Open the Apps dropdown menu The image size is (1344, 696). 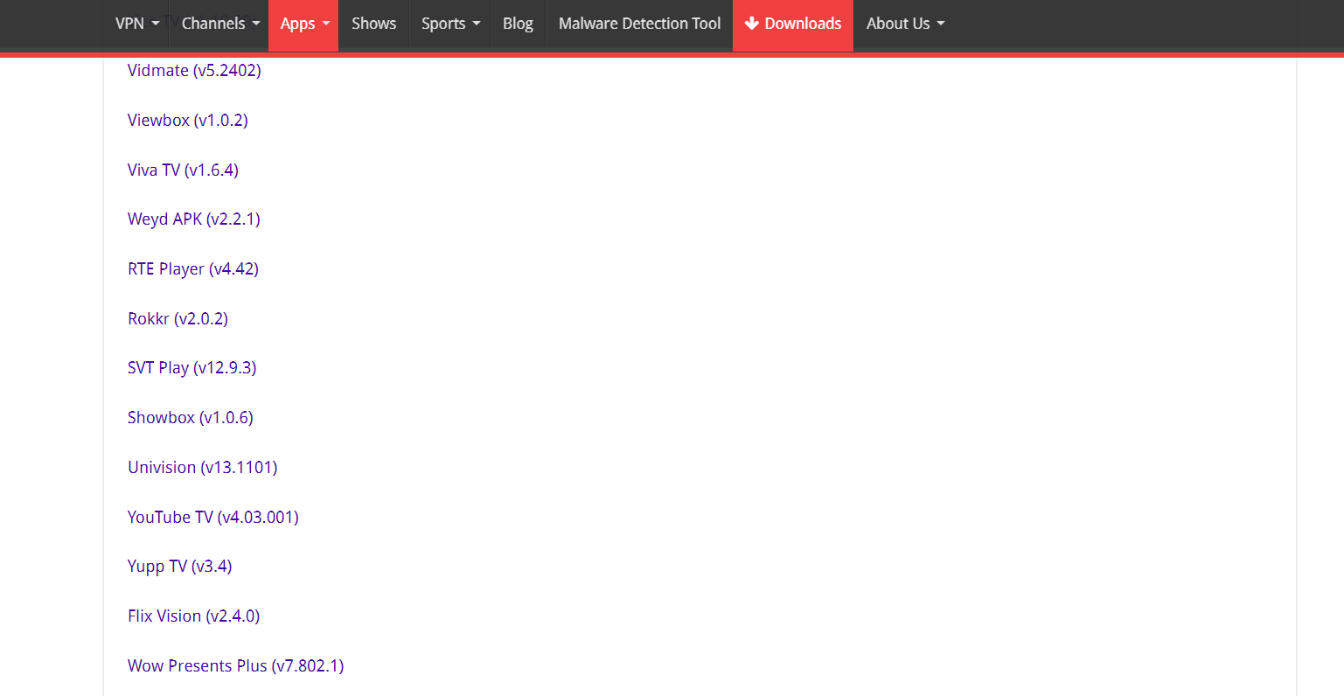pyautogui.click(x=304, y=24)
